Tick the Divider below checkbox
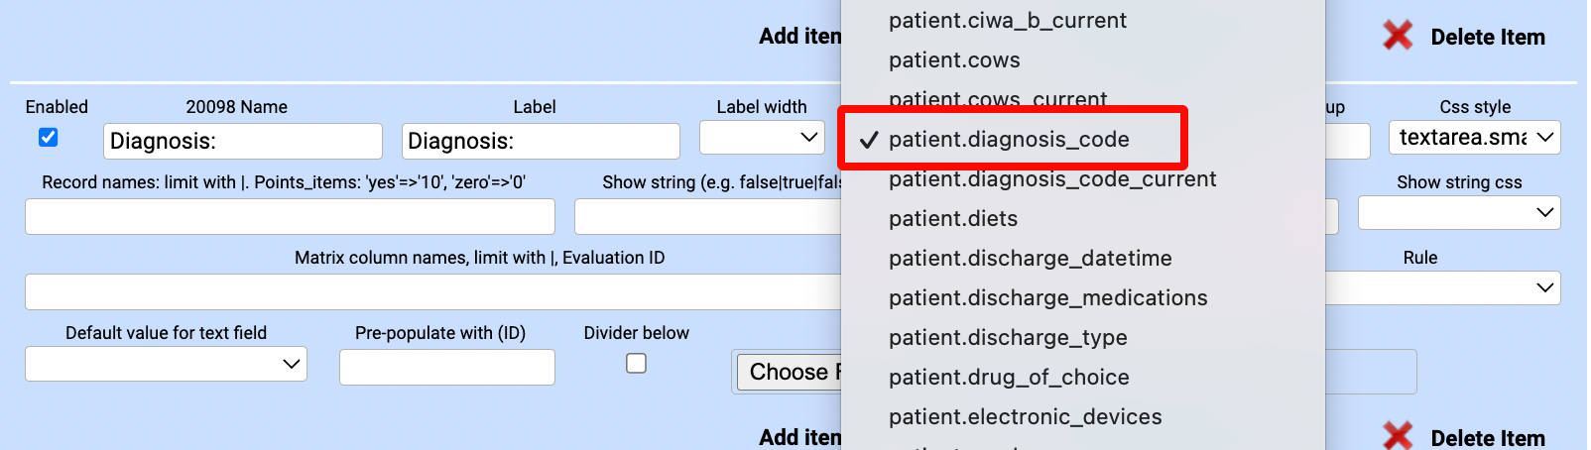The image size is (1591, 450). tap(636, 364)
